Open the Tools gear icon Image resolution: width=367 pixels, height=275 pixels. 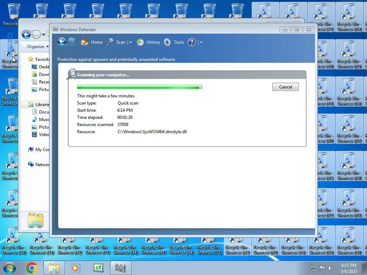click(167, 42)
